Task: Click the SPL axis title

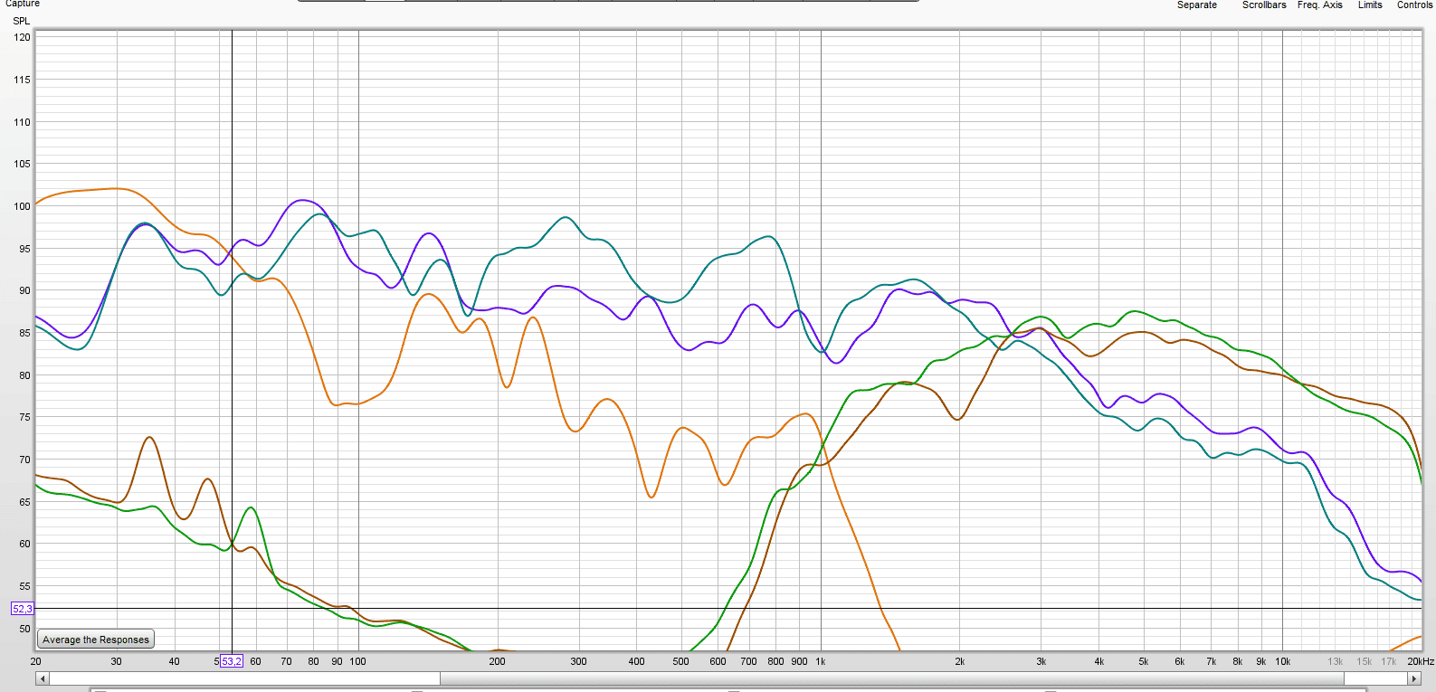Action: tap(22, 21)
